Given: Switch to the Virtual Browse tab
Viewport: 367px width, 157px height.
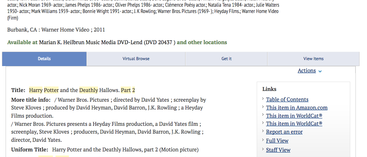Looking at the screenshot, I should click(x=136, y=59).
